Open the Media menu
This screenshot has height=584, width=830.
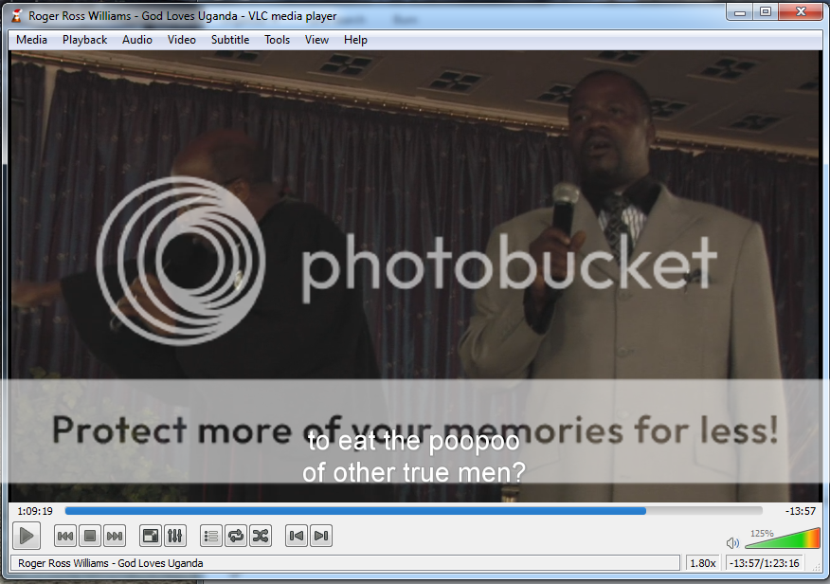[32, 40]
